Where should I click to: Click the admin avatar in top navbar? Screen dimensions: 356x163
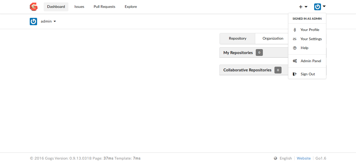point(318,7)
